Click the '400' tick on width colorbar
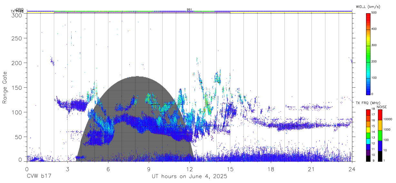The image size is (396, 183). (374, 29)
